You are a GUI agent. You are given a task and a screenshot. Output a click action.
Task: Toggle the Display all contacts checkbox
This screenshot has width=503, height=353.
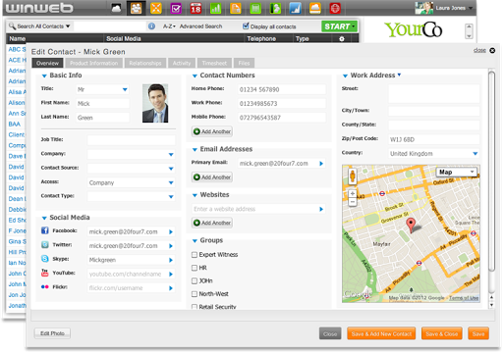(246, 25)
